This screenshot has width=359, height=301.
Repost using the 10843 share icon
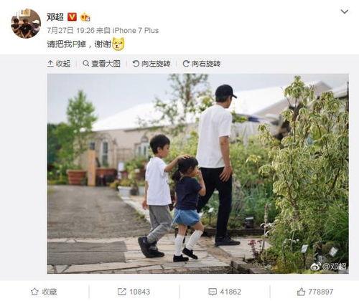[134, 292]
